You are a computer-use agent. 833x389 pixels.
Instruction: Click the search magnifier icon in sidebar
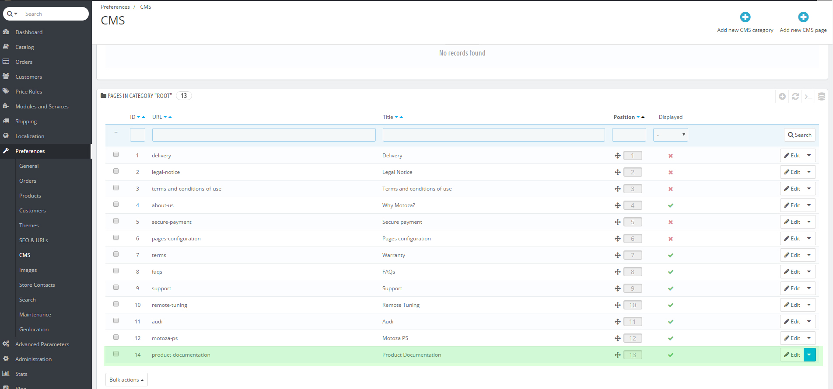10,14
